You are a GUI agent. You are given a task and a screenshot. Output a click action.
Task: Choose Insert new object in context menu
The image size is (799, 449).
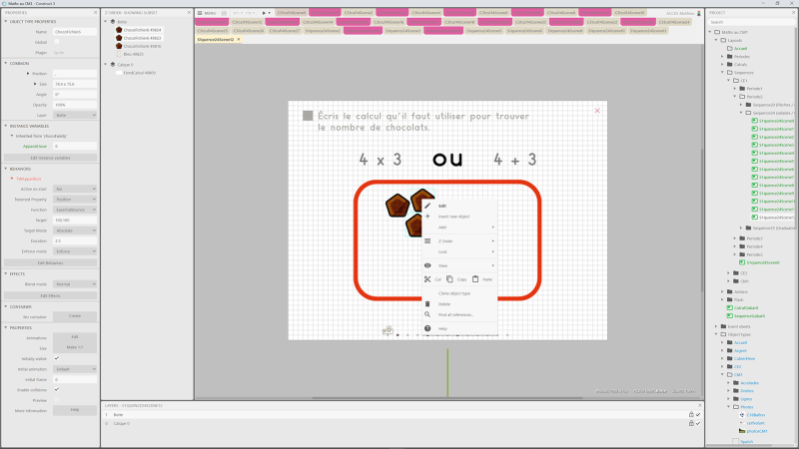pyautogui.click(x=454, y=217)
